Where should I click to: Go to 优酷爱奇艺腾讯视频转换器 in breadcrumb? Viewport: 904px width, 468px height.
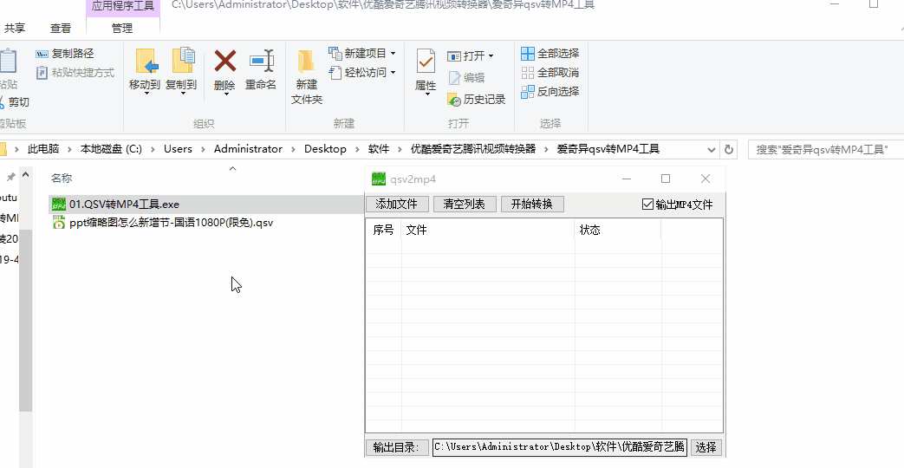pos(473,149)
